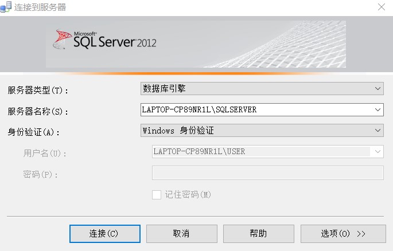The height and width of the screenshot is (251, 393).
Task: Select the Windows 身份验证 combo box
Action: coord(262,131)
